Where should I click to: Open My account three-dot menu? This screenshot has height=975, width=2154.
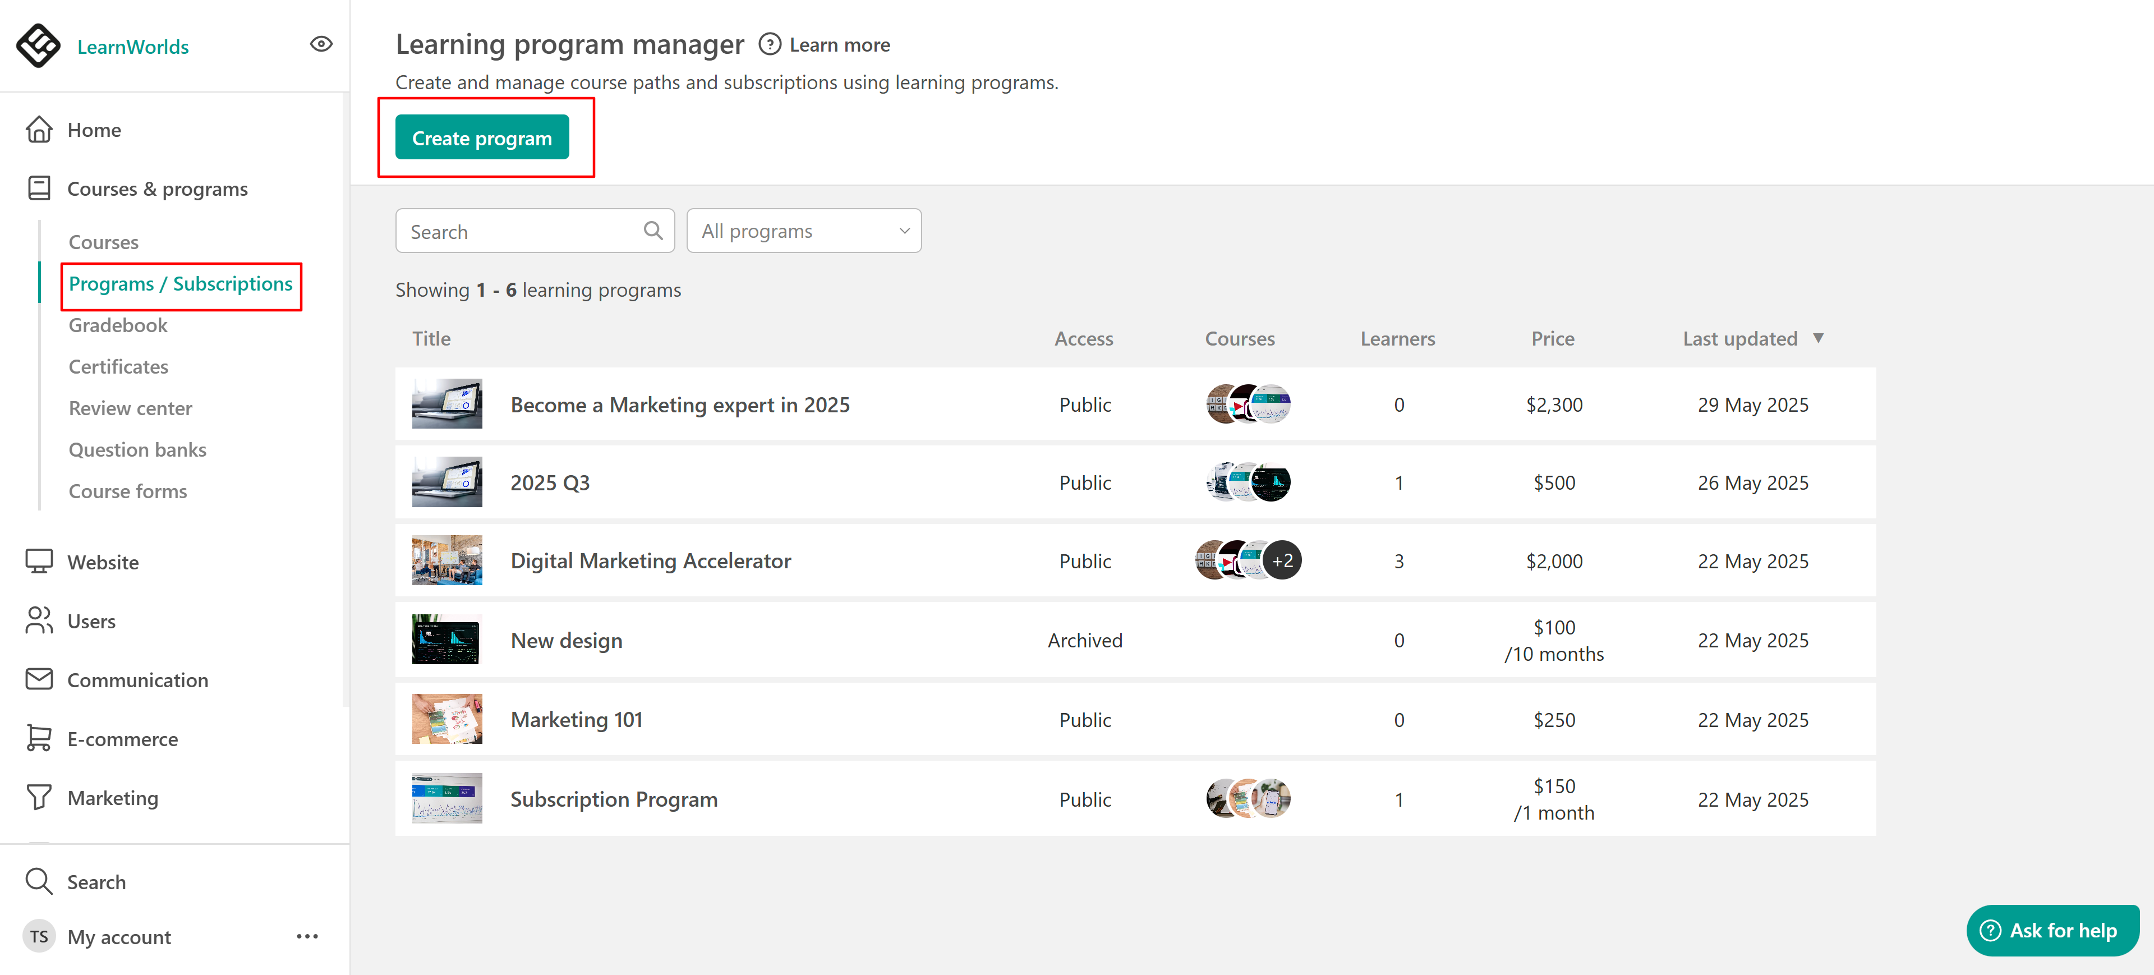point(307,936)
